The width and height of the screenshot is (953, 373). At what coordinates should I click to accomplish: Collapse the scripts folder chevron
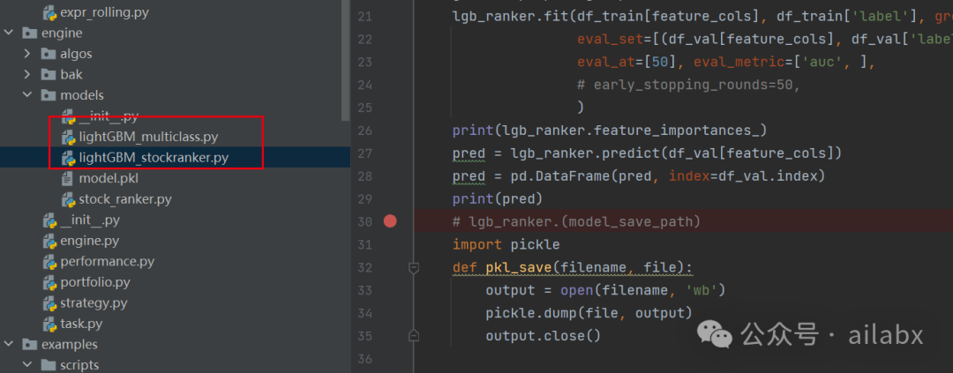pos(26,365)
